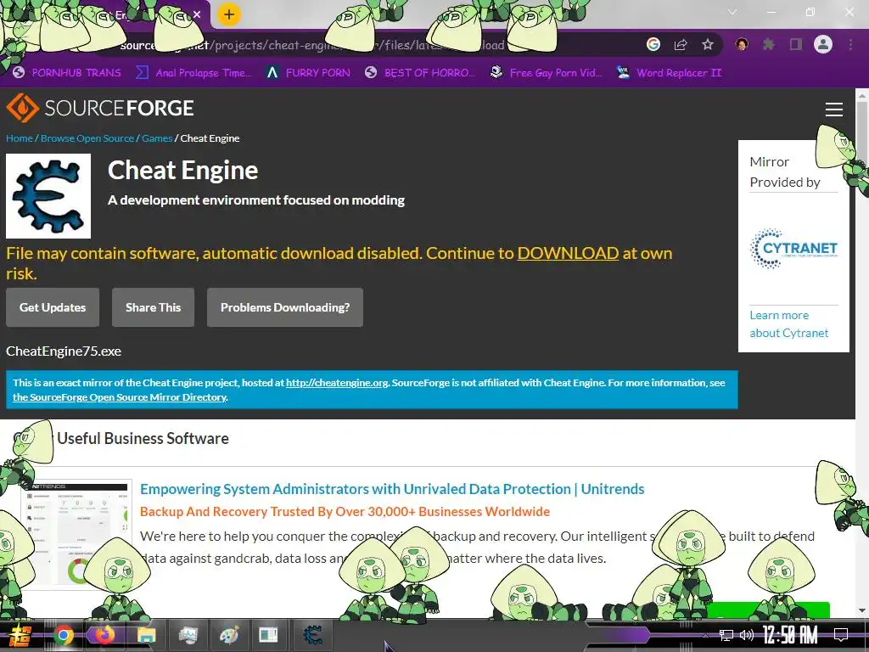This screenshot has height=652, width=869.
Task: Click the Cytranet mirror logo
Action: pos(793,249)
